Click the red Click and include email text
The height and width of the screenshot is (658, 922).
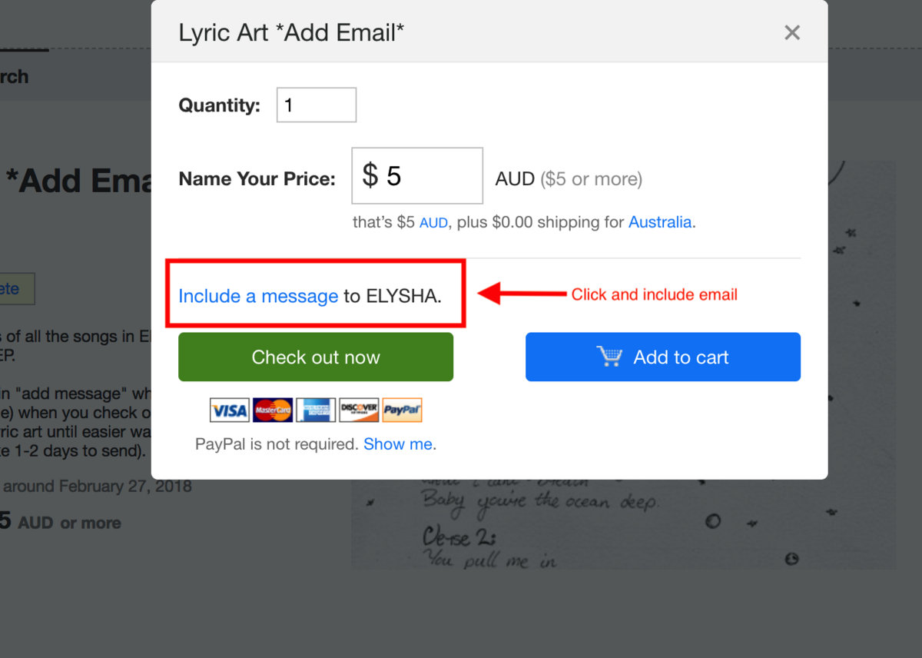pyautogui.click(x=654, y=294)
